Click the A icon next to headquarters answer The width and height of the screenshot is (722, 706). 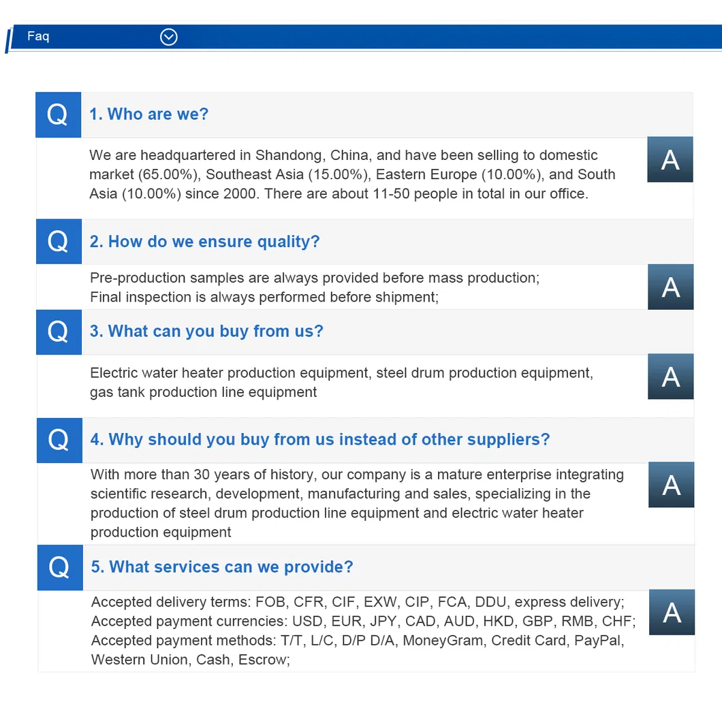click(x=670, y=159)
